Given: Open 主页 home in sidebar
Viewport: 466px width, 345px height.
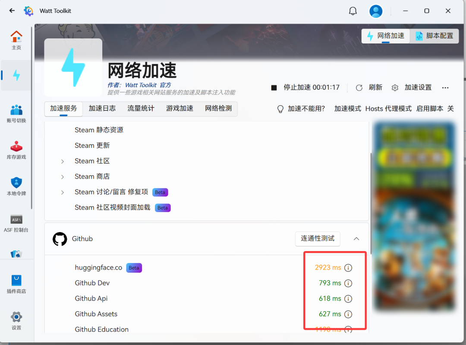Looking at the screenshot, I should [16, 40].
